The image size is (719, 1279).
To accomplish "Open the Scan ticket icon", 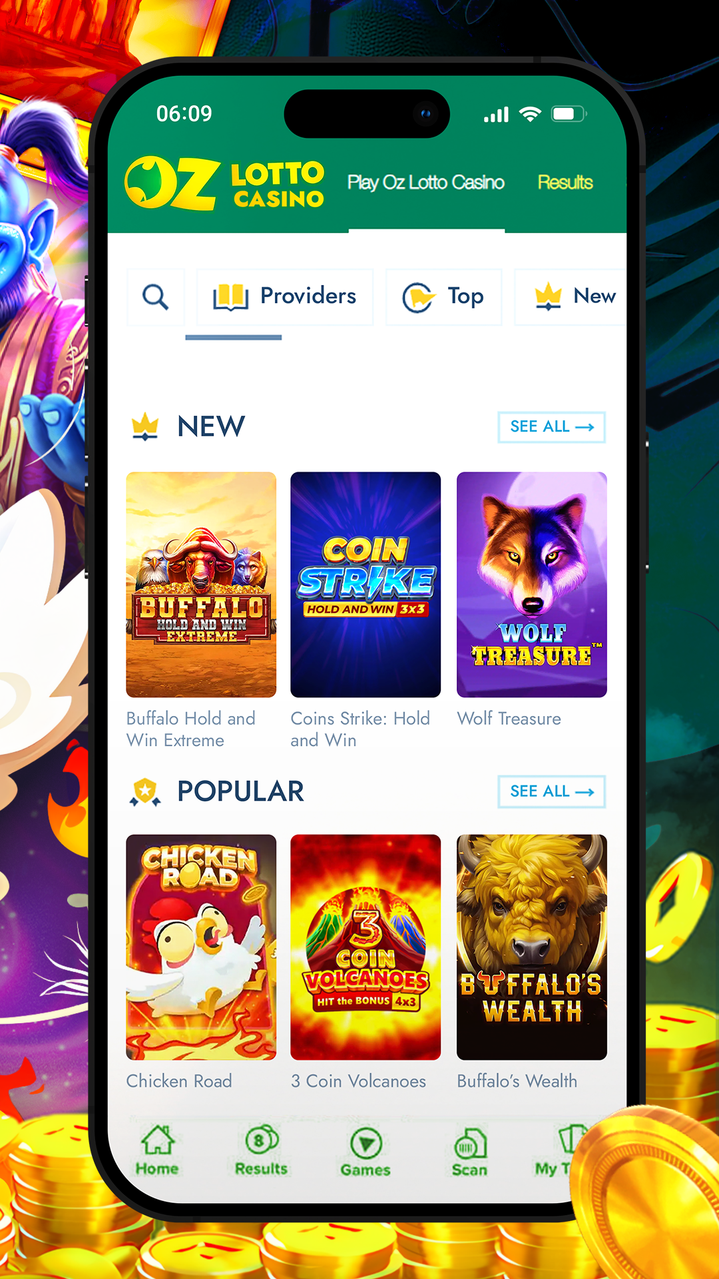I will [470, 1144].
